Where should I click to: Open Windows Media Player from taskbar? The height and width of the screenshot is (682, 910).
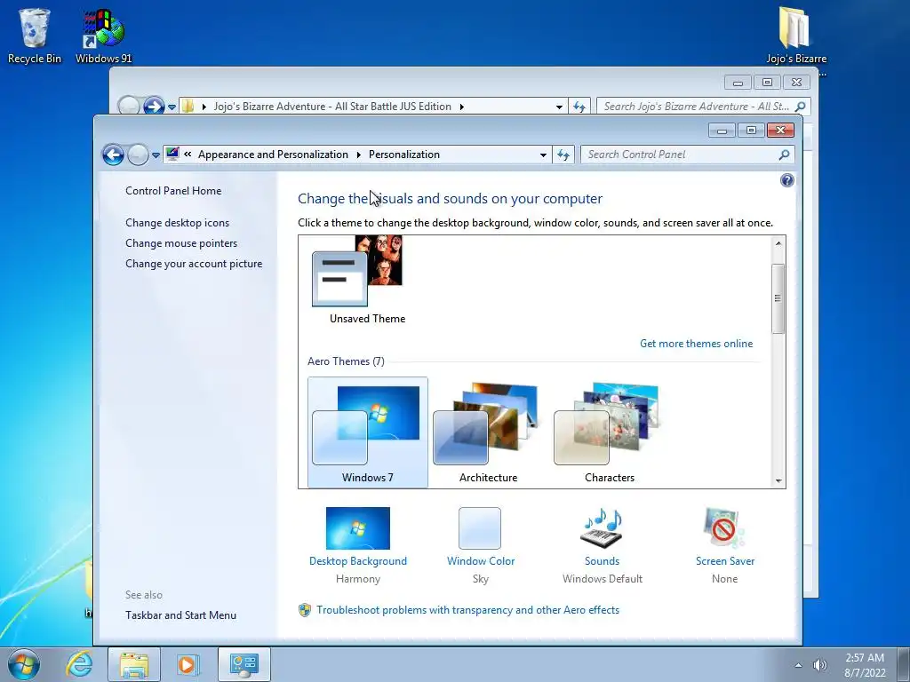[x=188, y=664]
